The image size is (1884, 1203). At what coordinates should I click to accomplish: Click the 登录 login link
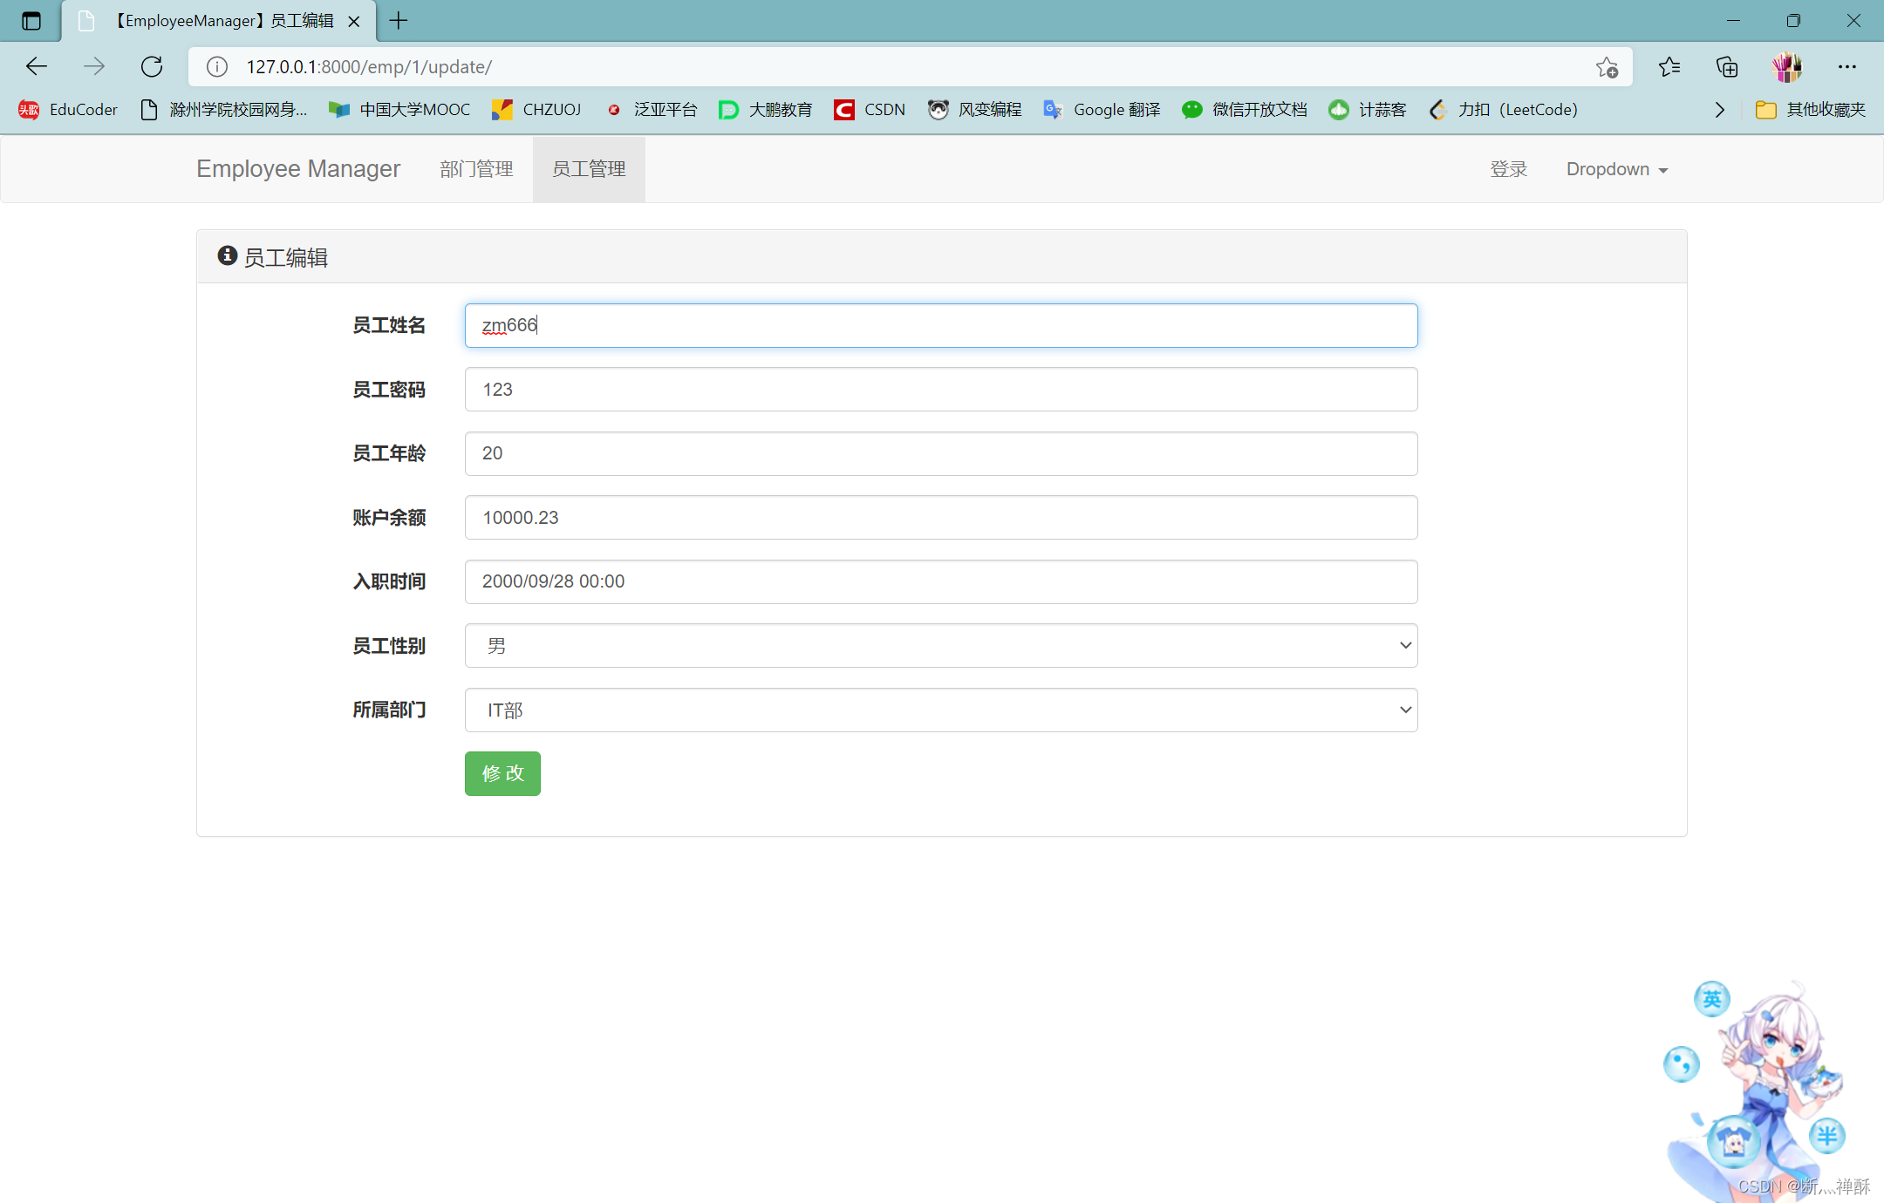point(1508,169)
